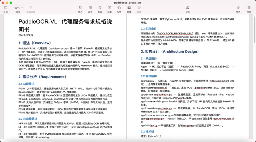Add a text box via Text (文本) icon

click(109, 8)
